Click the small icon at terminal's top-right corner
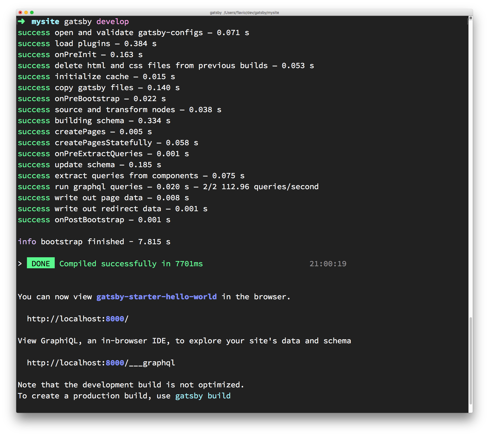The height and width of the screenshot is (436, 489). 470,18
